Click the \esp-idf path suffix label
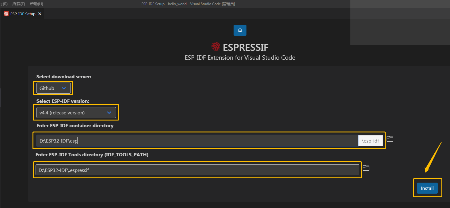Viewport: 450px width, 208px height. (371, 140)
